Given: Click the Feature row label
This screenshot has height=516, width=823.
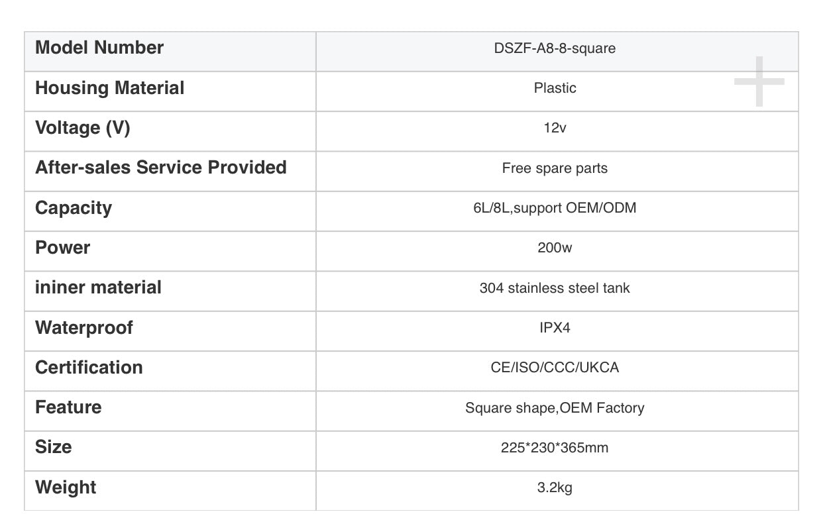Looking at the screenshot, I should (68, 407).
